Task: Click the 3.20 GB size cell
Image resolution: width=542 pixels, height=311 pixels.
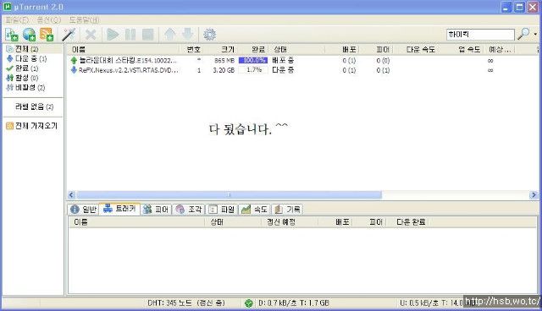Action: [224, 70]
